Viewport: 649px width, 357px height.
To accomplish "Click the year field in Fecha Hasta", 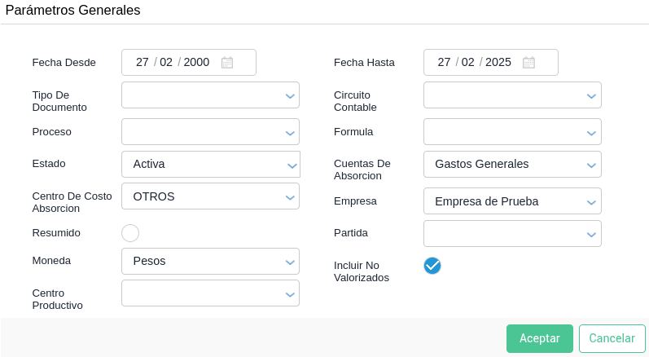I will pos(498,63).
